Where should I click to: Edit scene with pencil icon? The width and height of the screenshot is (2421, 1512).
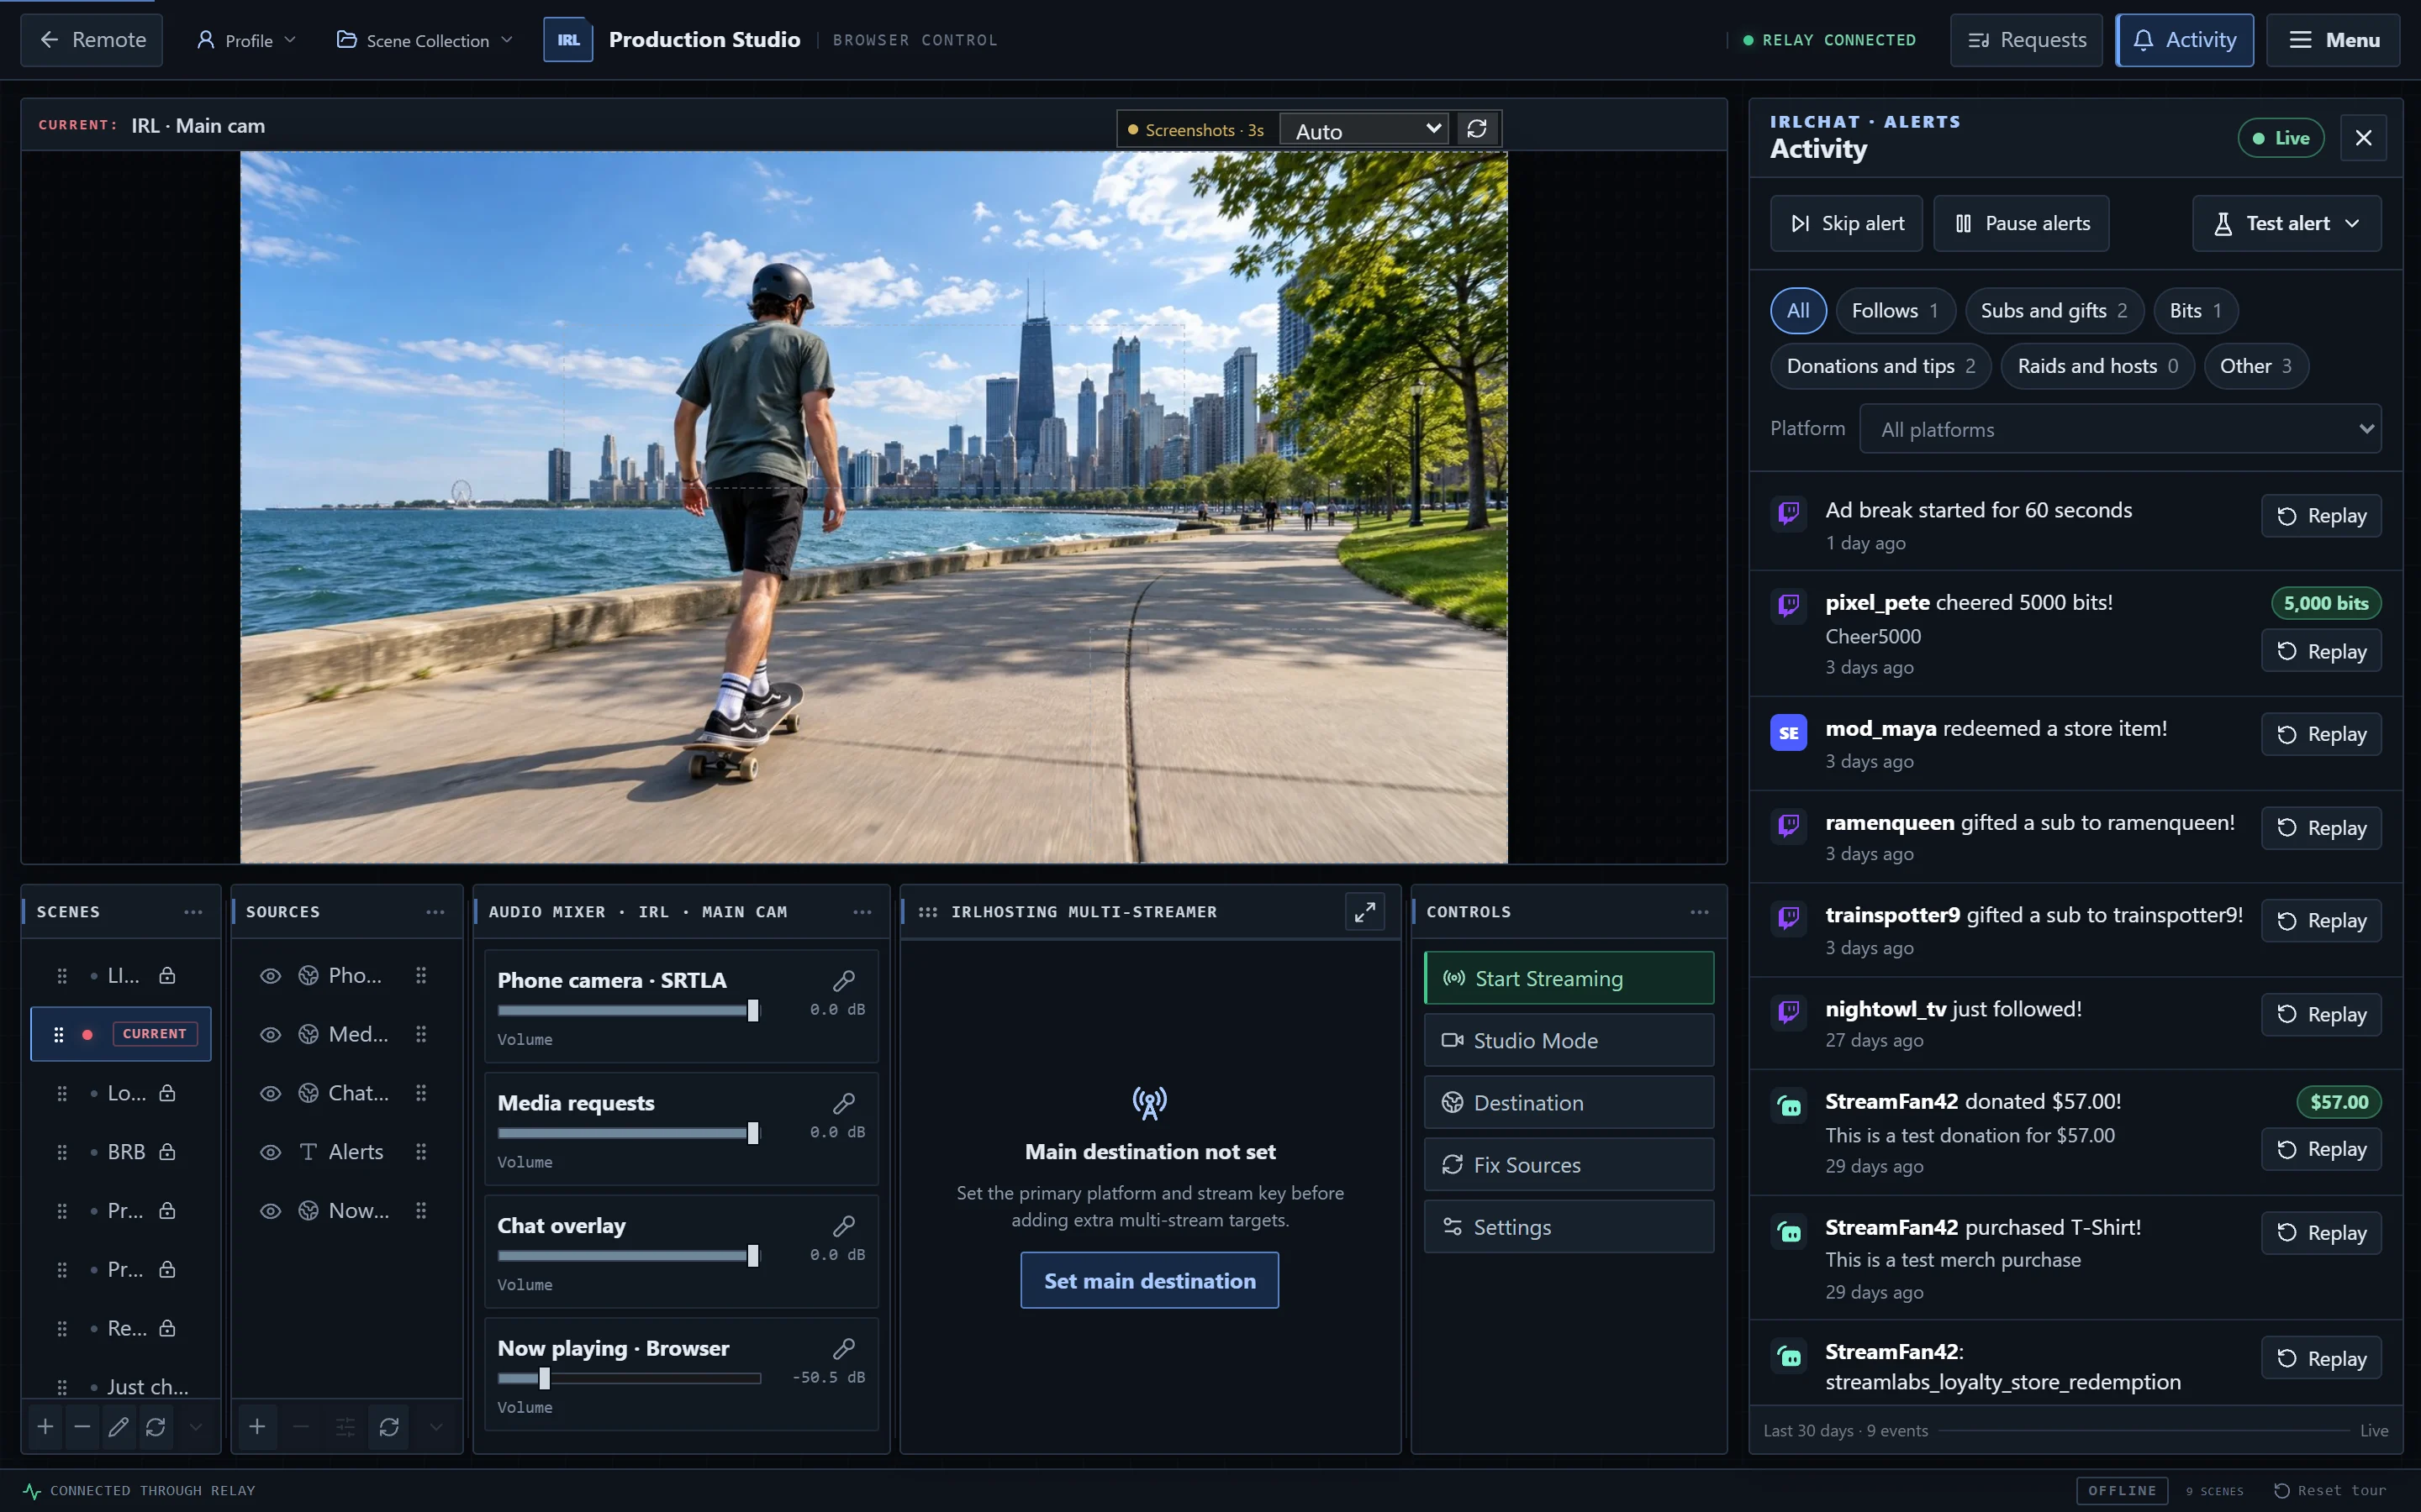118,1427
